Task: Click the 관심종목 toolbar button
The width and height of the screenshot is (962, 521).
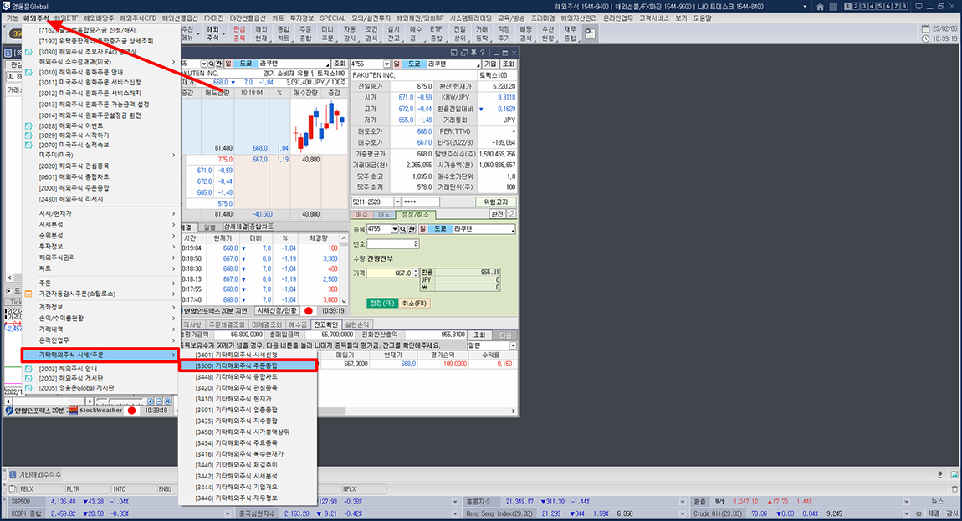Action: 239,33
